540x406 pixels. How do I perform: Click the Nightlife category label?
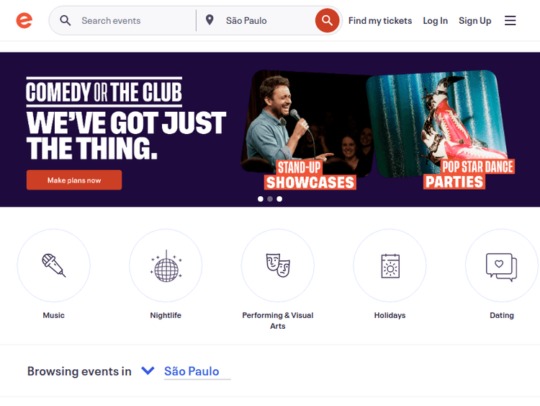tap(166, 315)
